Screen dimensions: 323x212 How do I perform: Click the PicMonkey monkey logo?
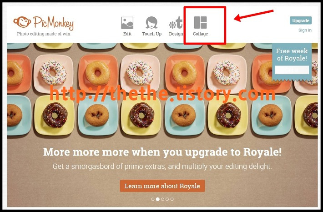tap(22, 22)
